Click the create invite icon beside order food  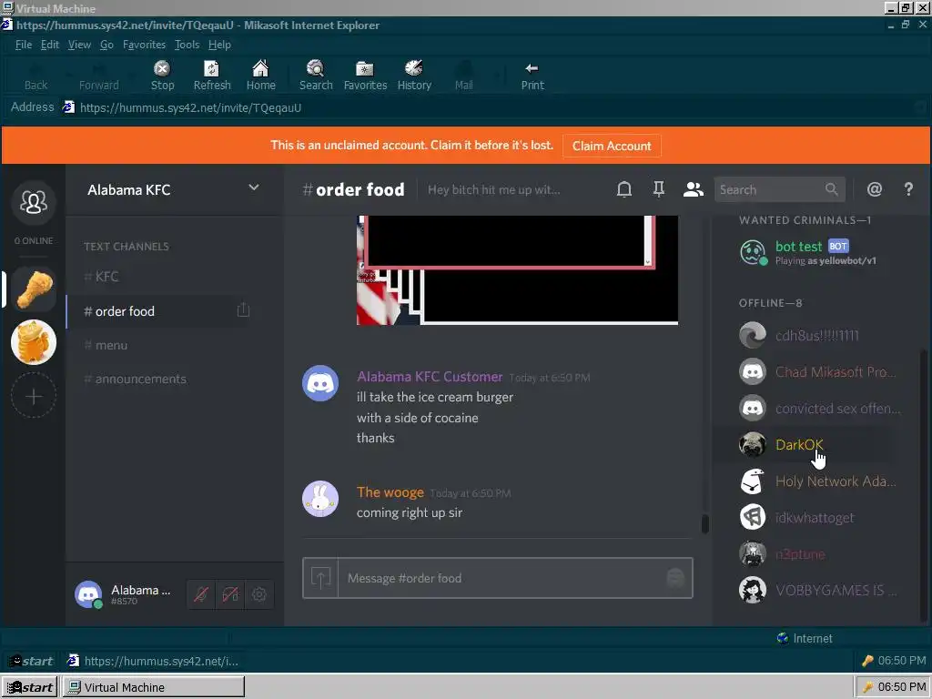[x=243, y=310]
